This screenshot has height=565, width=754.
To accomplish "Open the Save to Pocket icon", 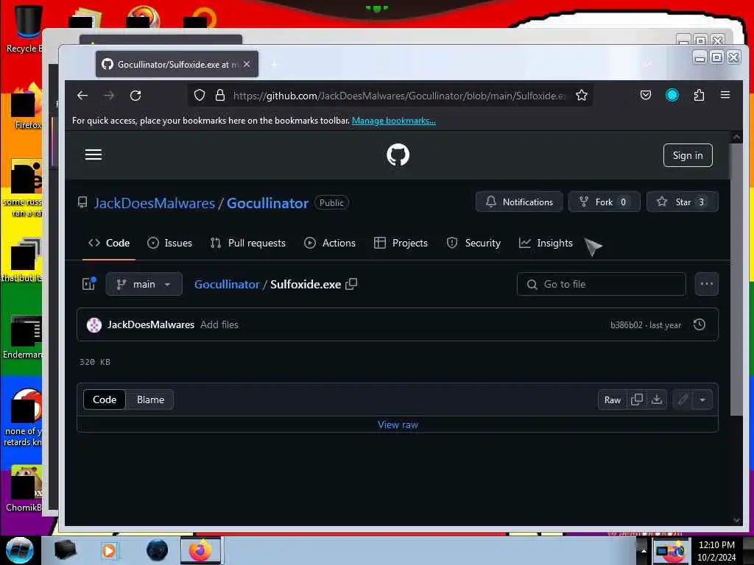I will coord(646,95).
